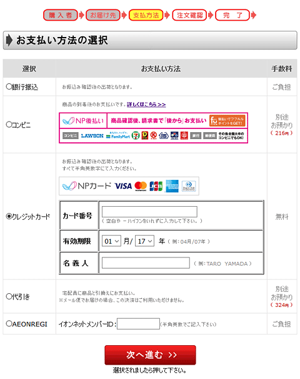
Task: Click the American Express logo
Action: (172, 186)
